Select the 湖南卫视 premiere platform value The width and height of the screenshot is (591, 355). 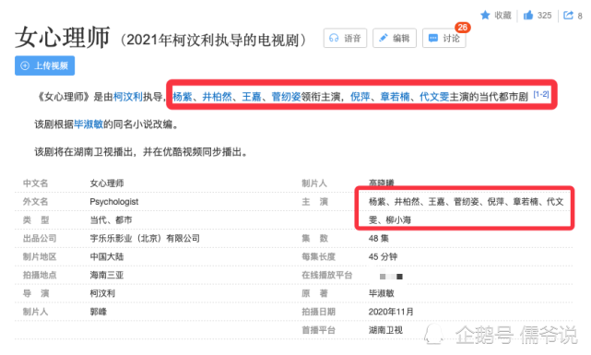pos(385,330)
